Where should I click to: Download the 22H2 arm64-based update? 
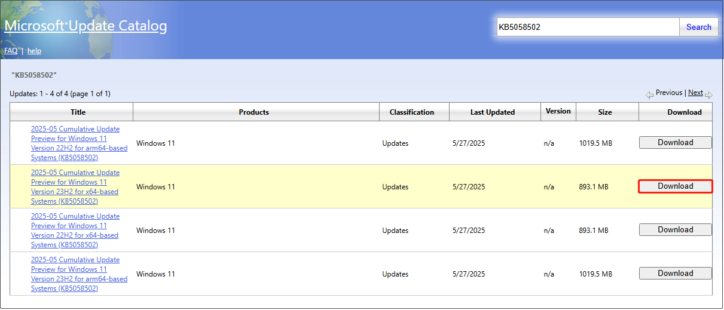tap(676, 143)
